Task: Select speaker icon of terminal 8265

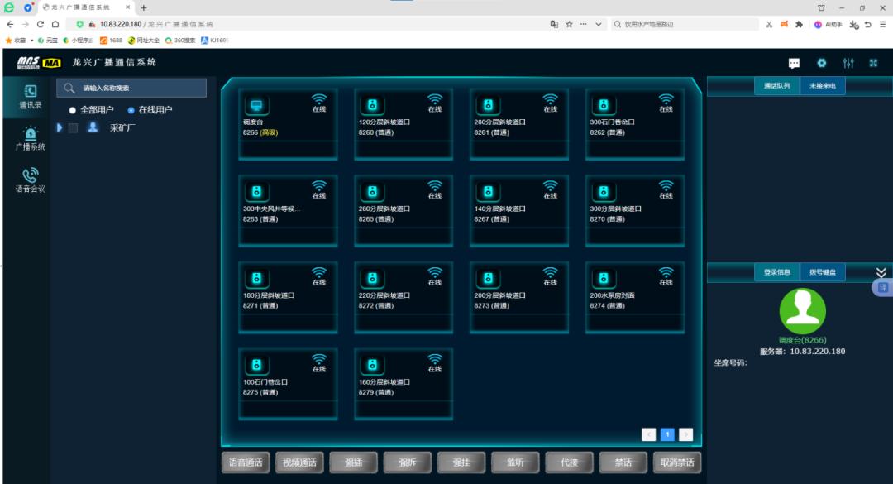Action: click(372, 192)
